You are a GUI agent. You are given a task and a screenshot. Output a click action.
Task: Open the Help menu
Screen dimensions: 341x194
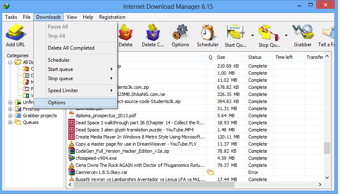(x=88, y=17)
